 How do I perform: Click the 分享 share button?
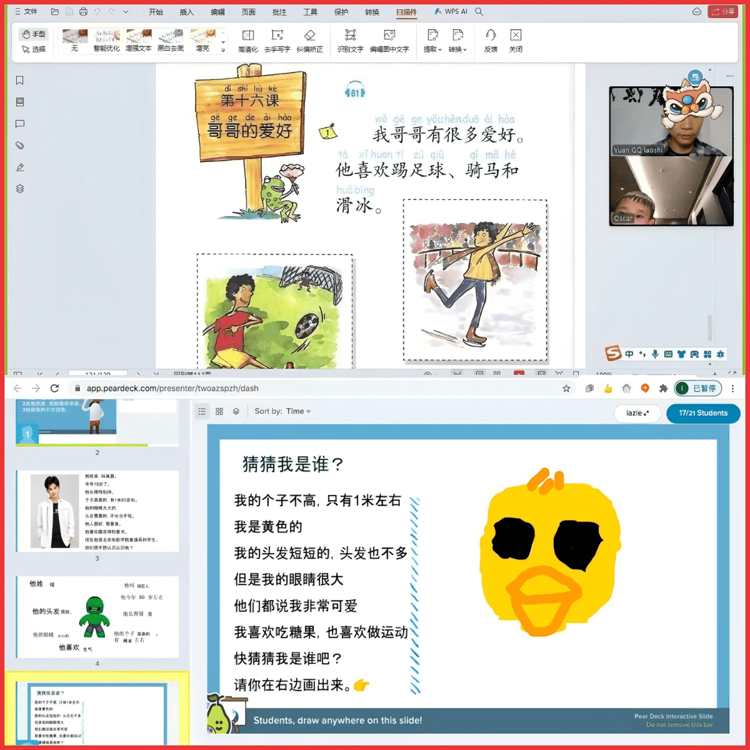click(x=723, y=12)
